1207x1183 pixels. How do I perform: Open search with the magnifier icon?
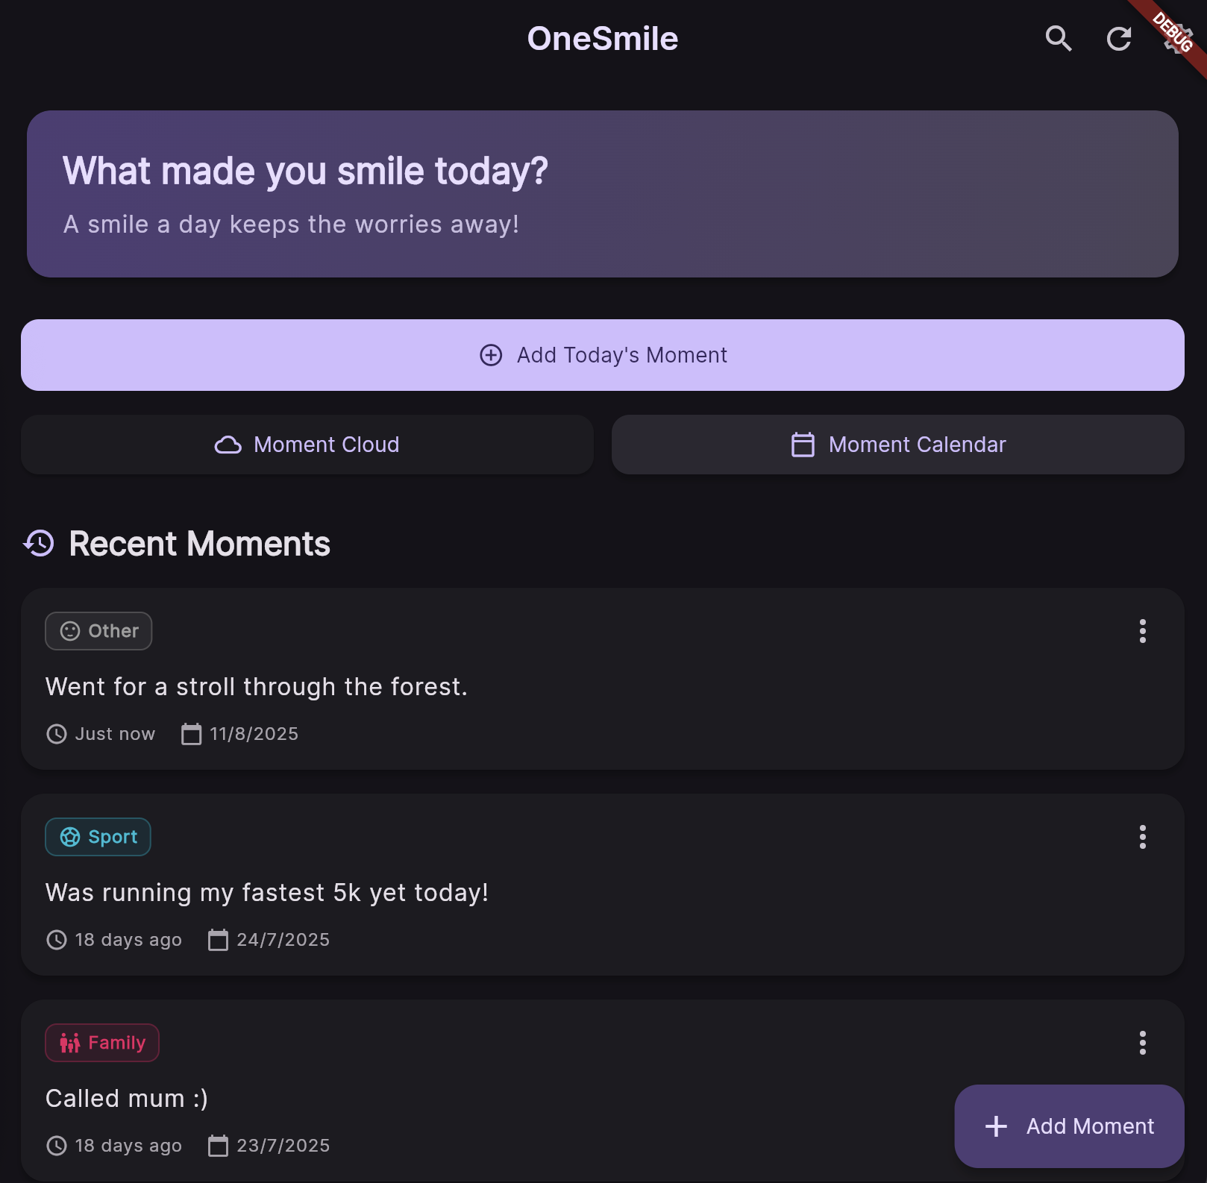1059,38
